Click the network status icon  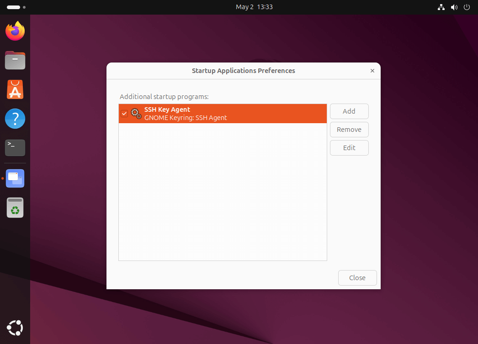pos(441,7)
